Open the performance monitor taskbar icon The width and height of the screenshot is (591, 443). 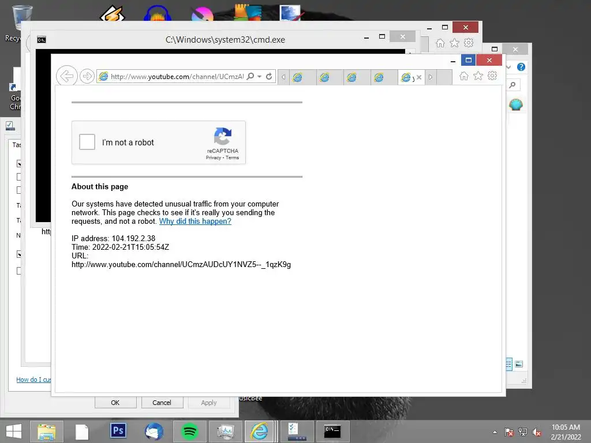(x=226, y=431)
